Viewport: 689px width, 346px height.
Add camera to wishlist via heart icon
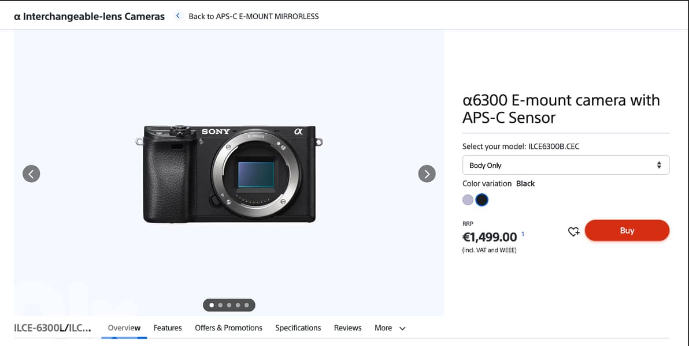pos(573,231)
